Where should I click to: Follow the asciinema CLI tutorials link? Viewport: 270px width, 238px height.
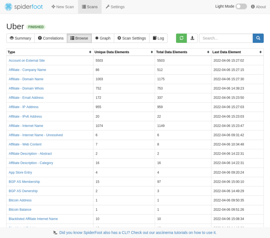[x=138, y=232]
